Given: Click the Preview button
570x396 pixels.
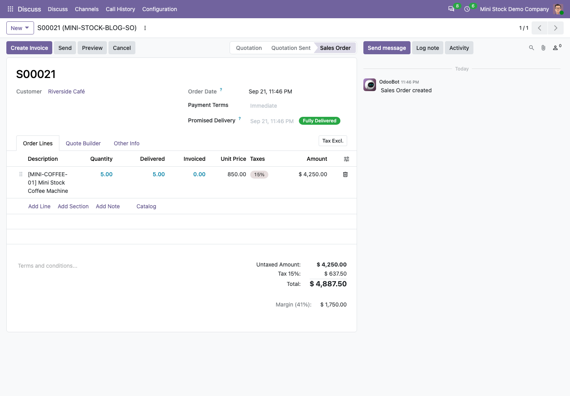Looking at the screenshot, I should tap(92, 48).
